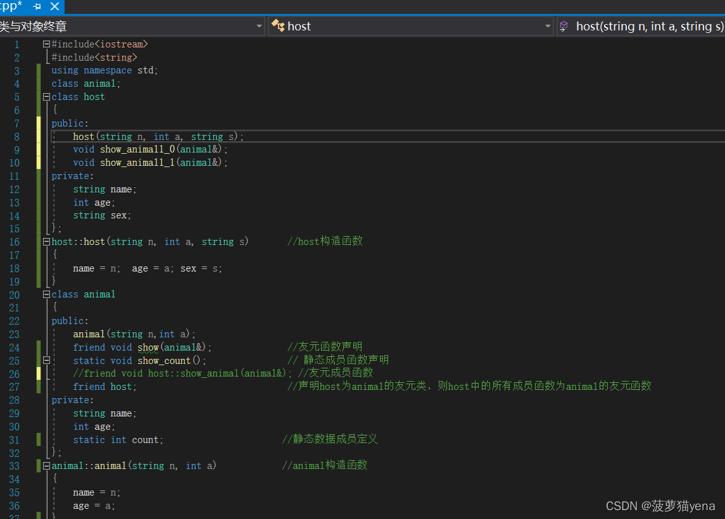Click the //animal构造函数 comment
Viewport: 725px width, 519px height.
point(325,465)
